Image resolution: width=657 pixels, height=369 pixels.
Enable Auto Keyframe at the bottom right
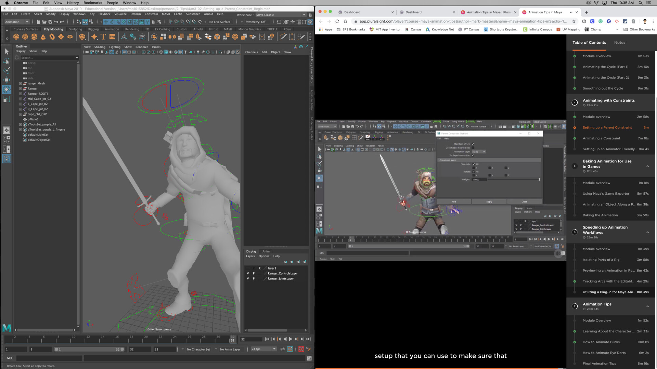(301, 349)
